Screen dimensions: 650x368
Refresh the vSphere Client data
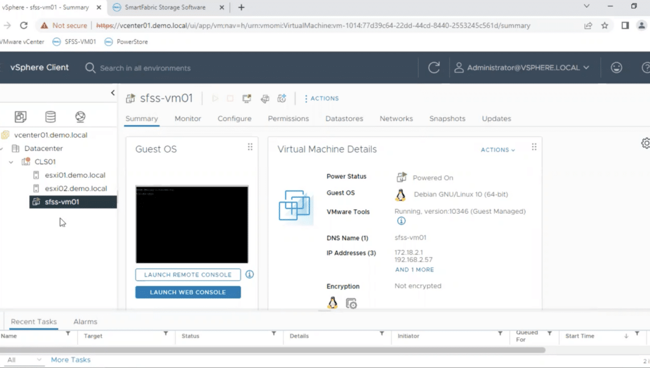coord(434,68)
